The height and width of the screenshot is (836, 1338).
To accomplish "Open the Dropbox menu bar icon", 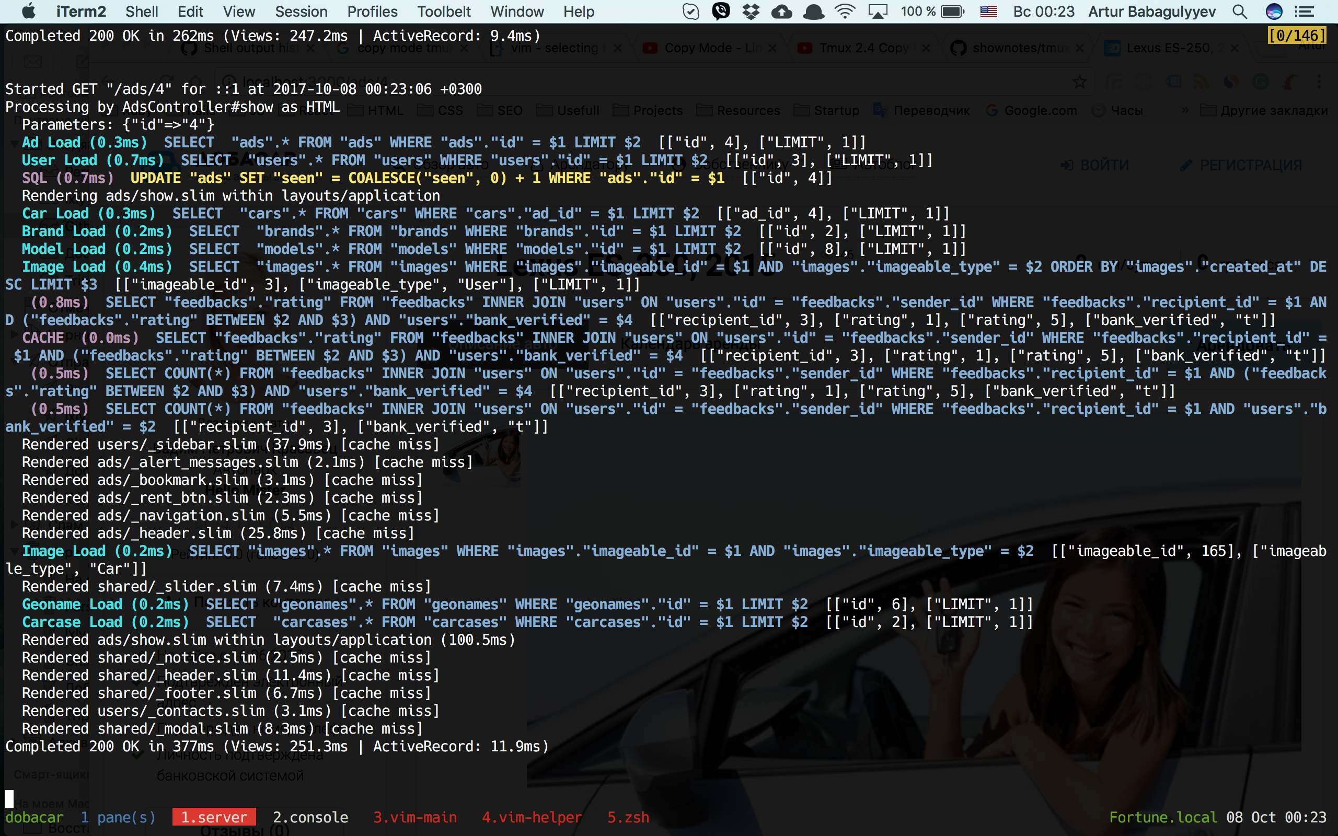I will [x=752, y=11].
